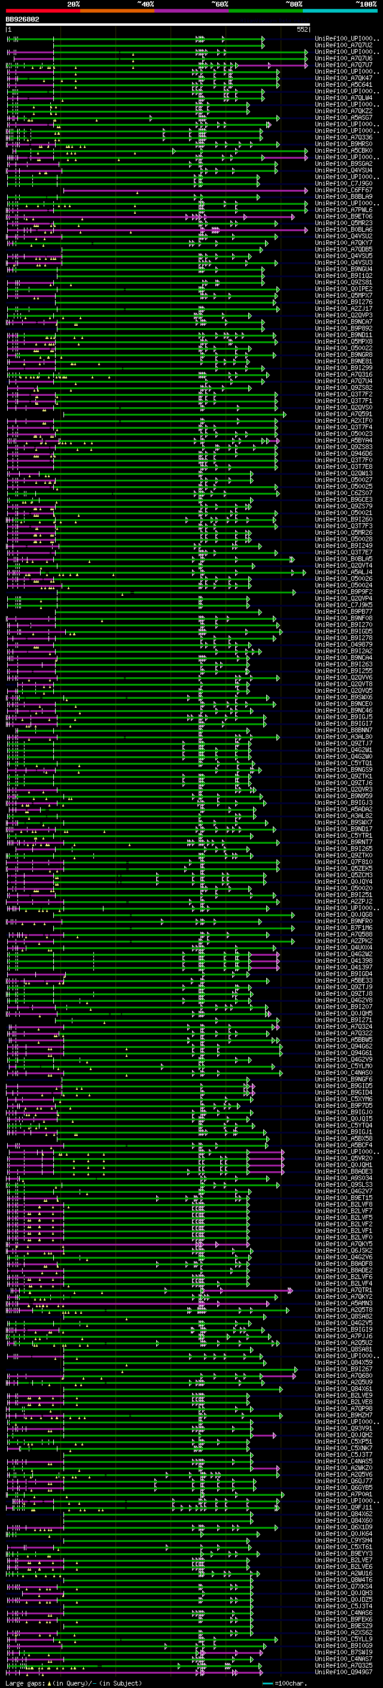383x1688 pixels.
Task: Click the Large gaps legend text
Action: pos(74,1683)
